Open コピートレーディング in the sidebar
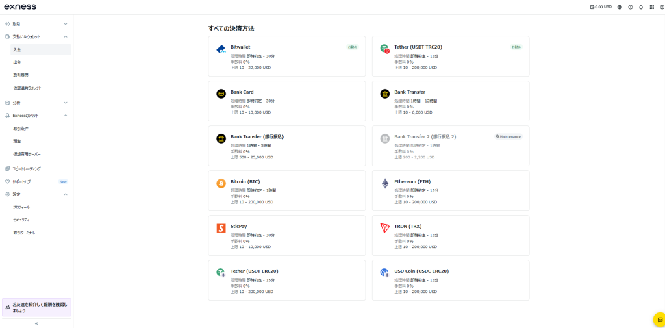665x328 pixels. (x=36, y=168)
